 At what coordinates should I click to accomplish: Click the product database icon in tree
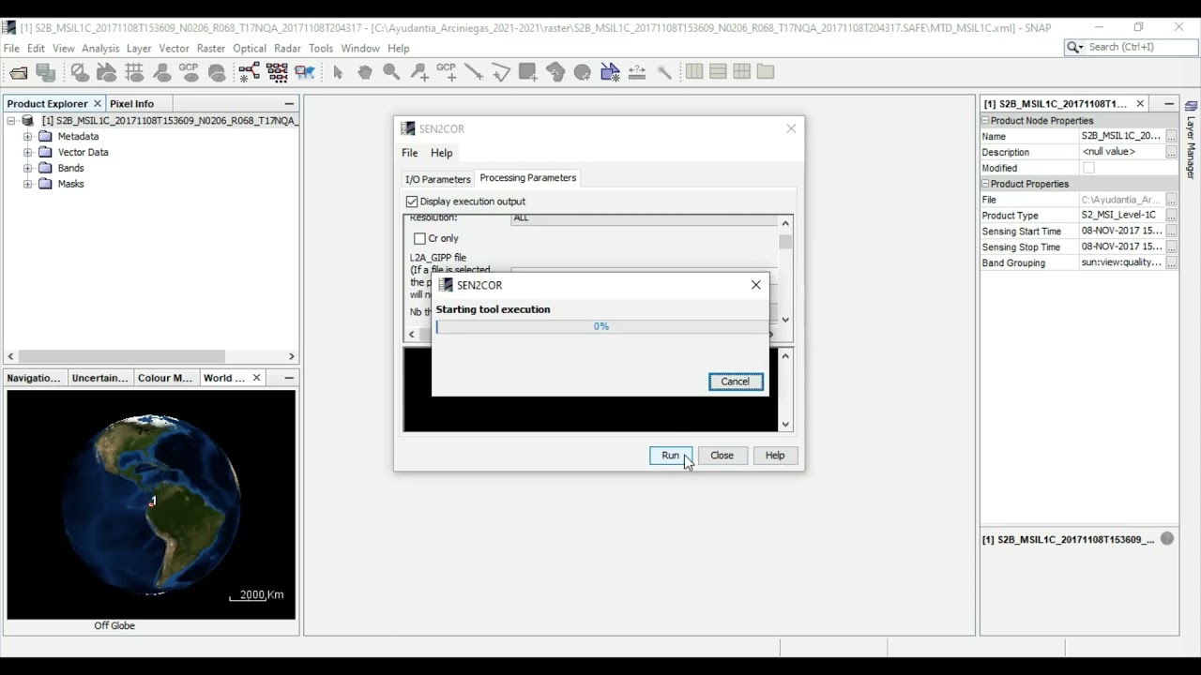pyautogui.click(x=28, y=121)
